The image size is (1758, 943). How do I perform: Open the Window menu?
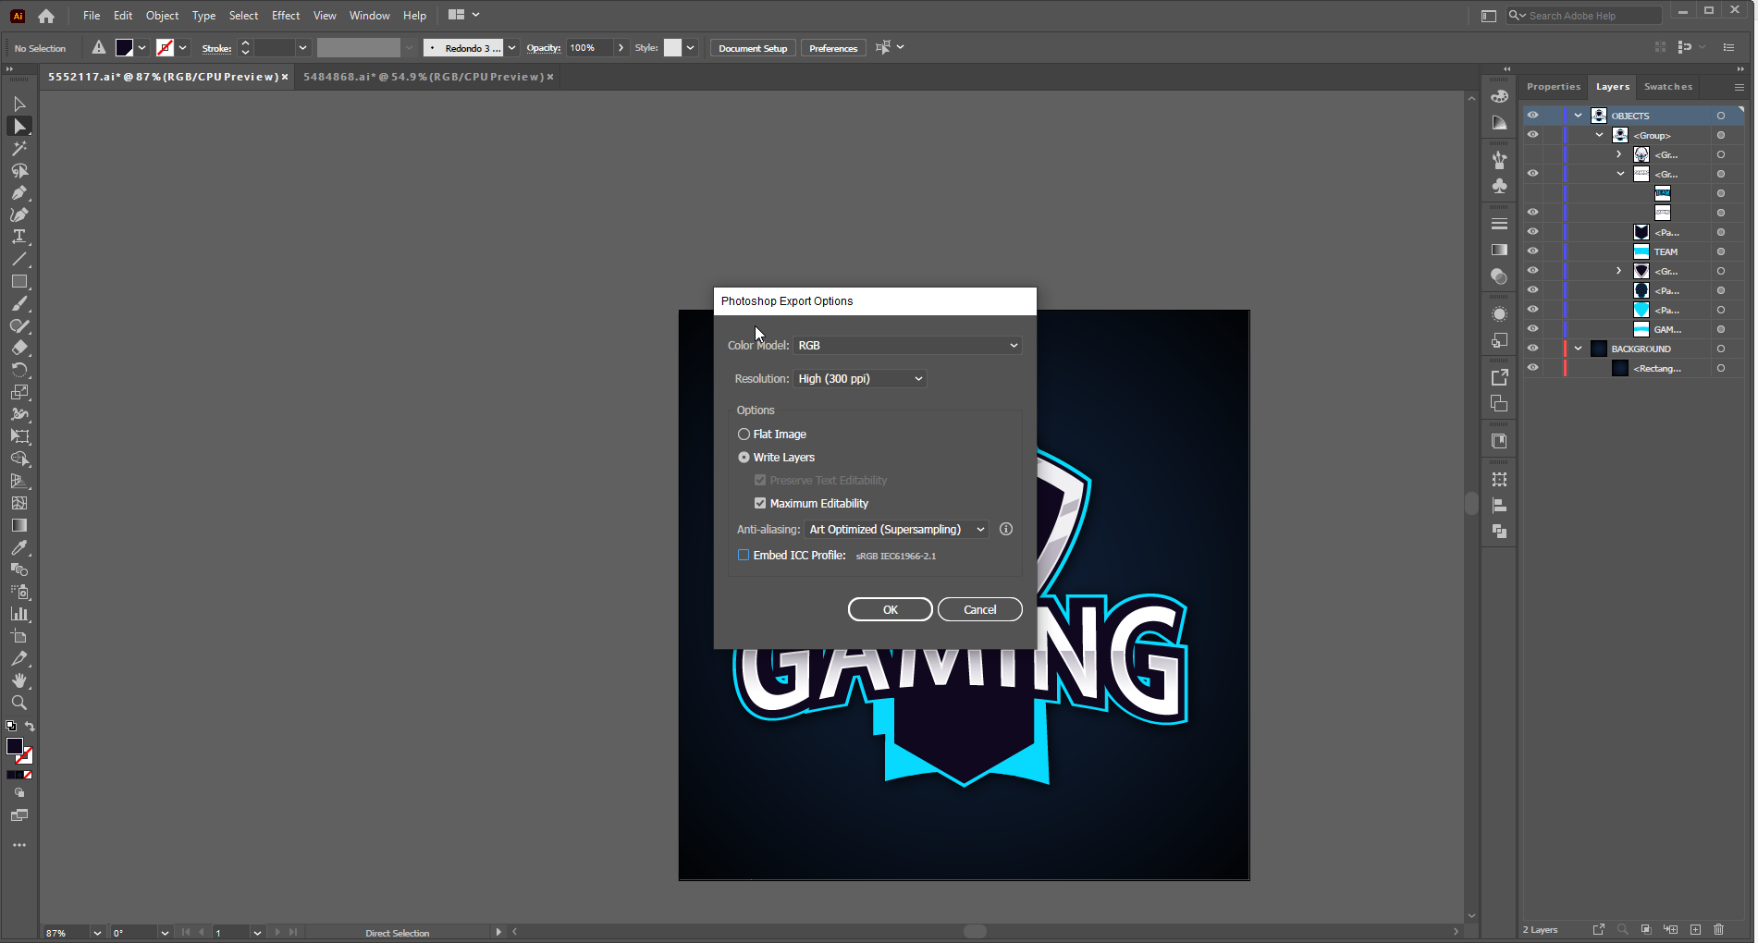pyautogui.click(x=370, y=16)
